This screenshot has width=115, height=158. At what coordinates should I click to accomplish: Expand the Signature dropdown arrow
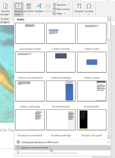(69, 5)
